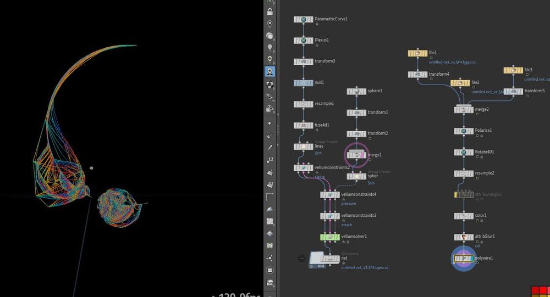Select the attribBlur1 node icon
550x297 pixels.
[x=463, y=237]
